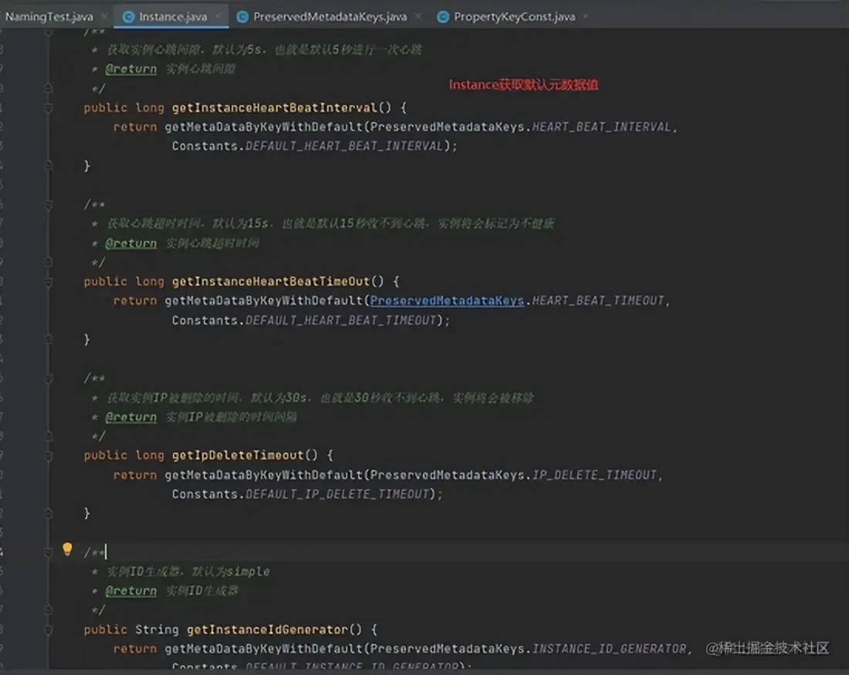Click the class icon on PreservedMetadataKeys.java tab
849x675 pixels.
[x=242, y=17]
